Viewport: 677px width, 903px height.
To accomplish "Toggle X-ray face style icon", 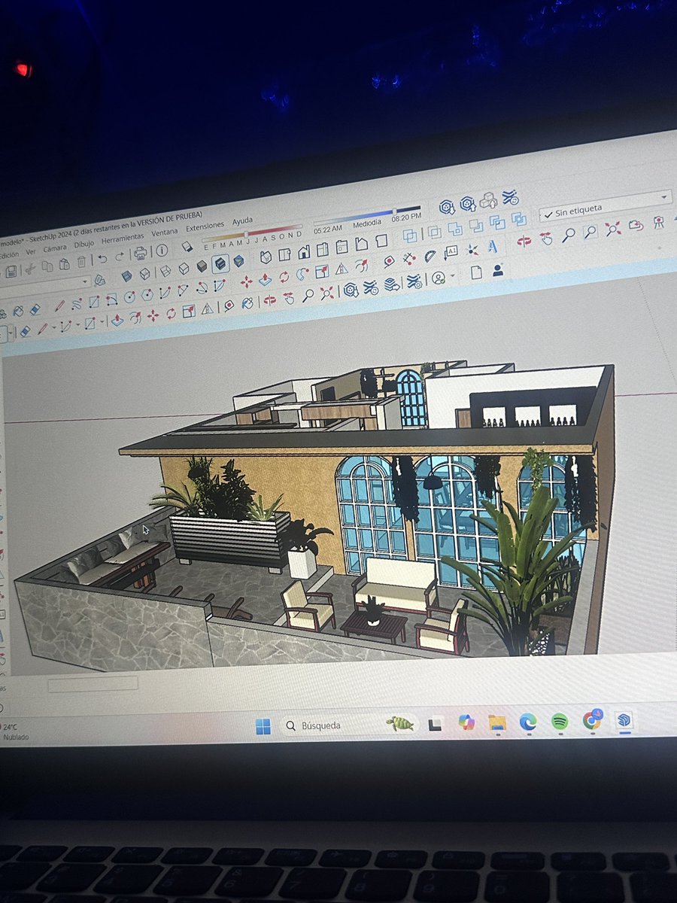I will point(126,275).
